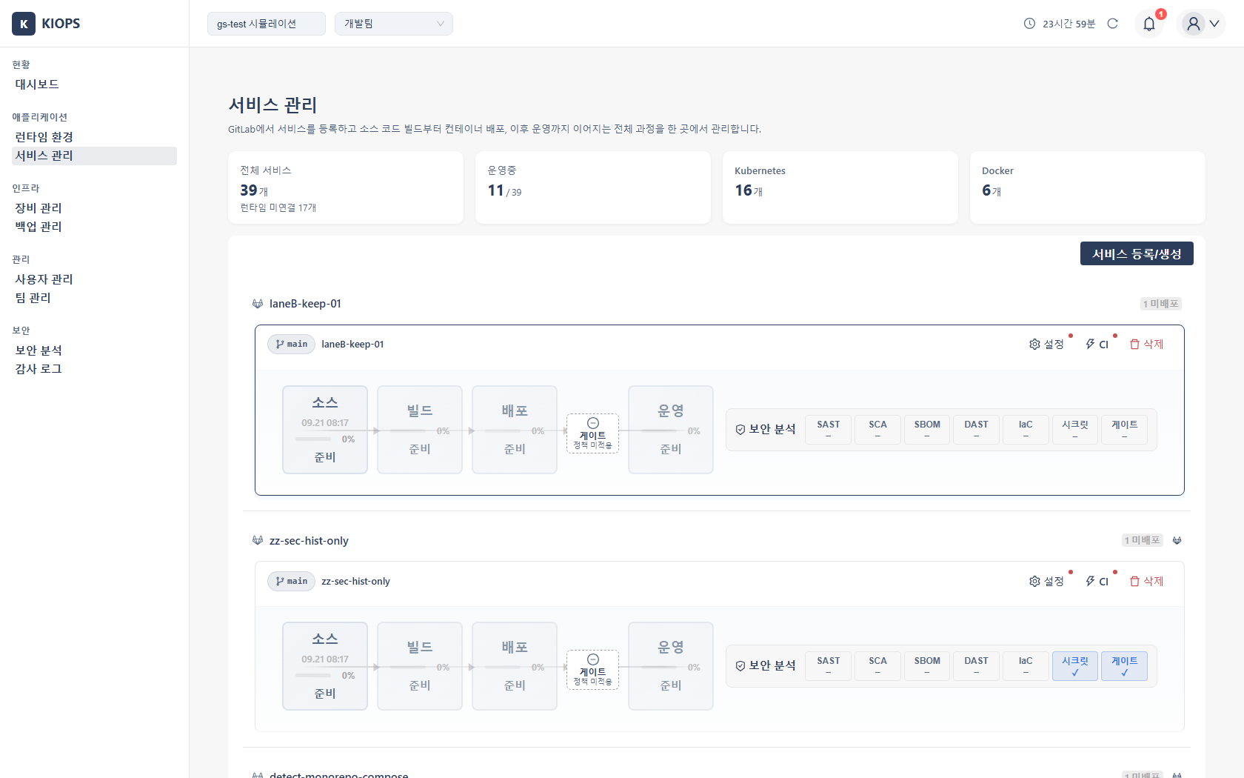Toggle IaC for laneB-keep-01
The image size is (1244, 778).
[1026, 430]
